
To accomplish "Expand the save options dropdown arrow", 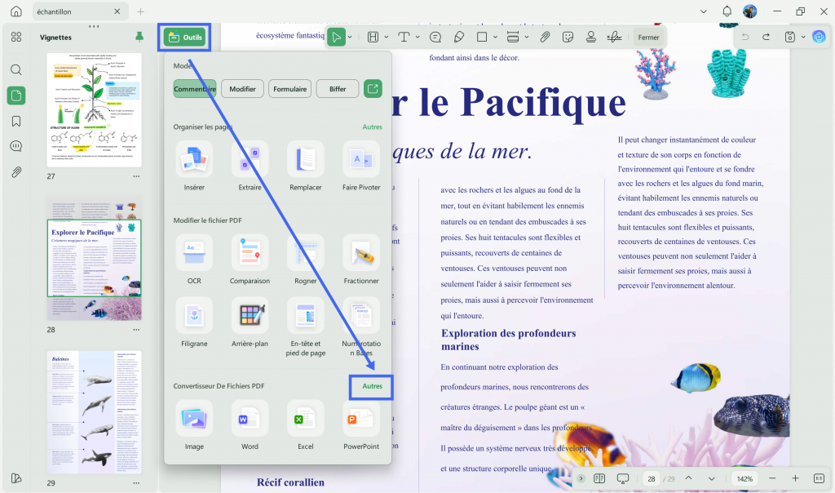I will pyautogui.click(x=803, y=38).
